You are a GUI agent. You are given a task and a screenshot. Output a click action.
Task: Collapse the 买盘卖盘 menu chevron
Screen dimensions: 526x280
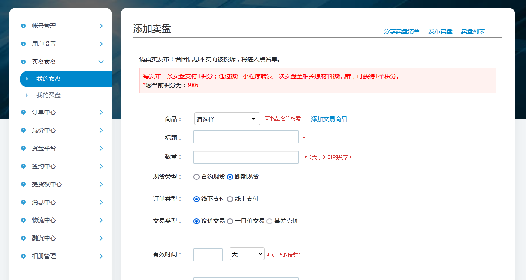click(101, 62)
